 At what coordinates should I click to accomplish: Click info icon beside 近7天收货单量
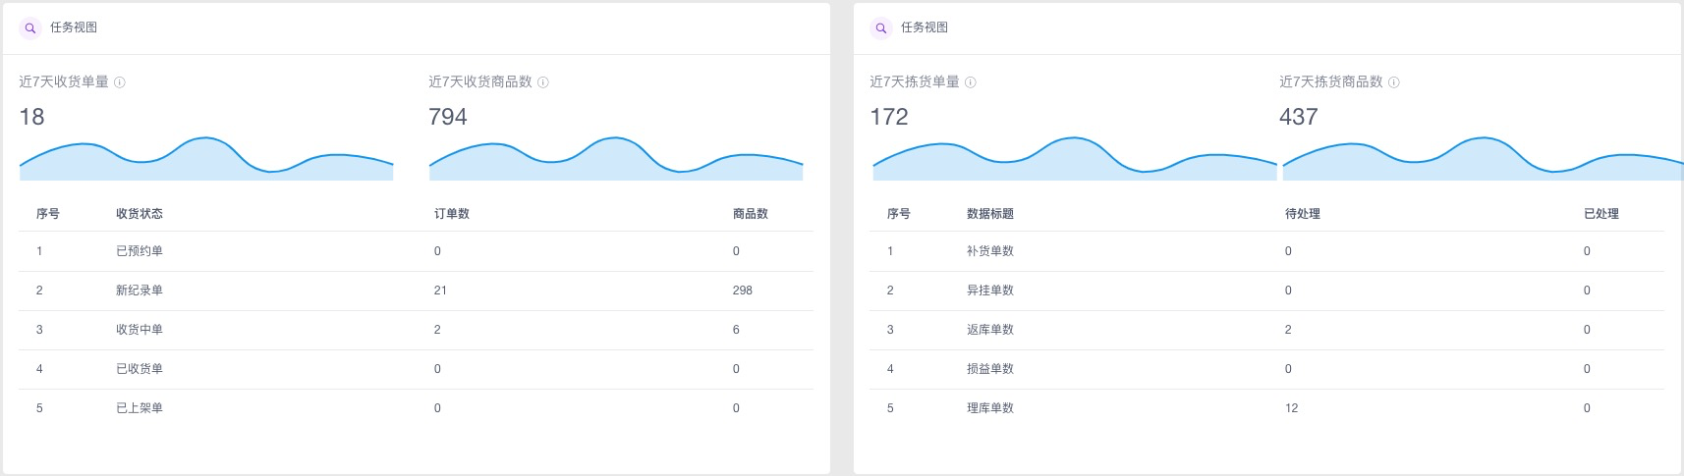pos(120,82)
